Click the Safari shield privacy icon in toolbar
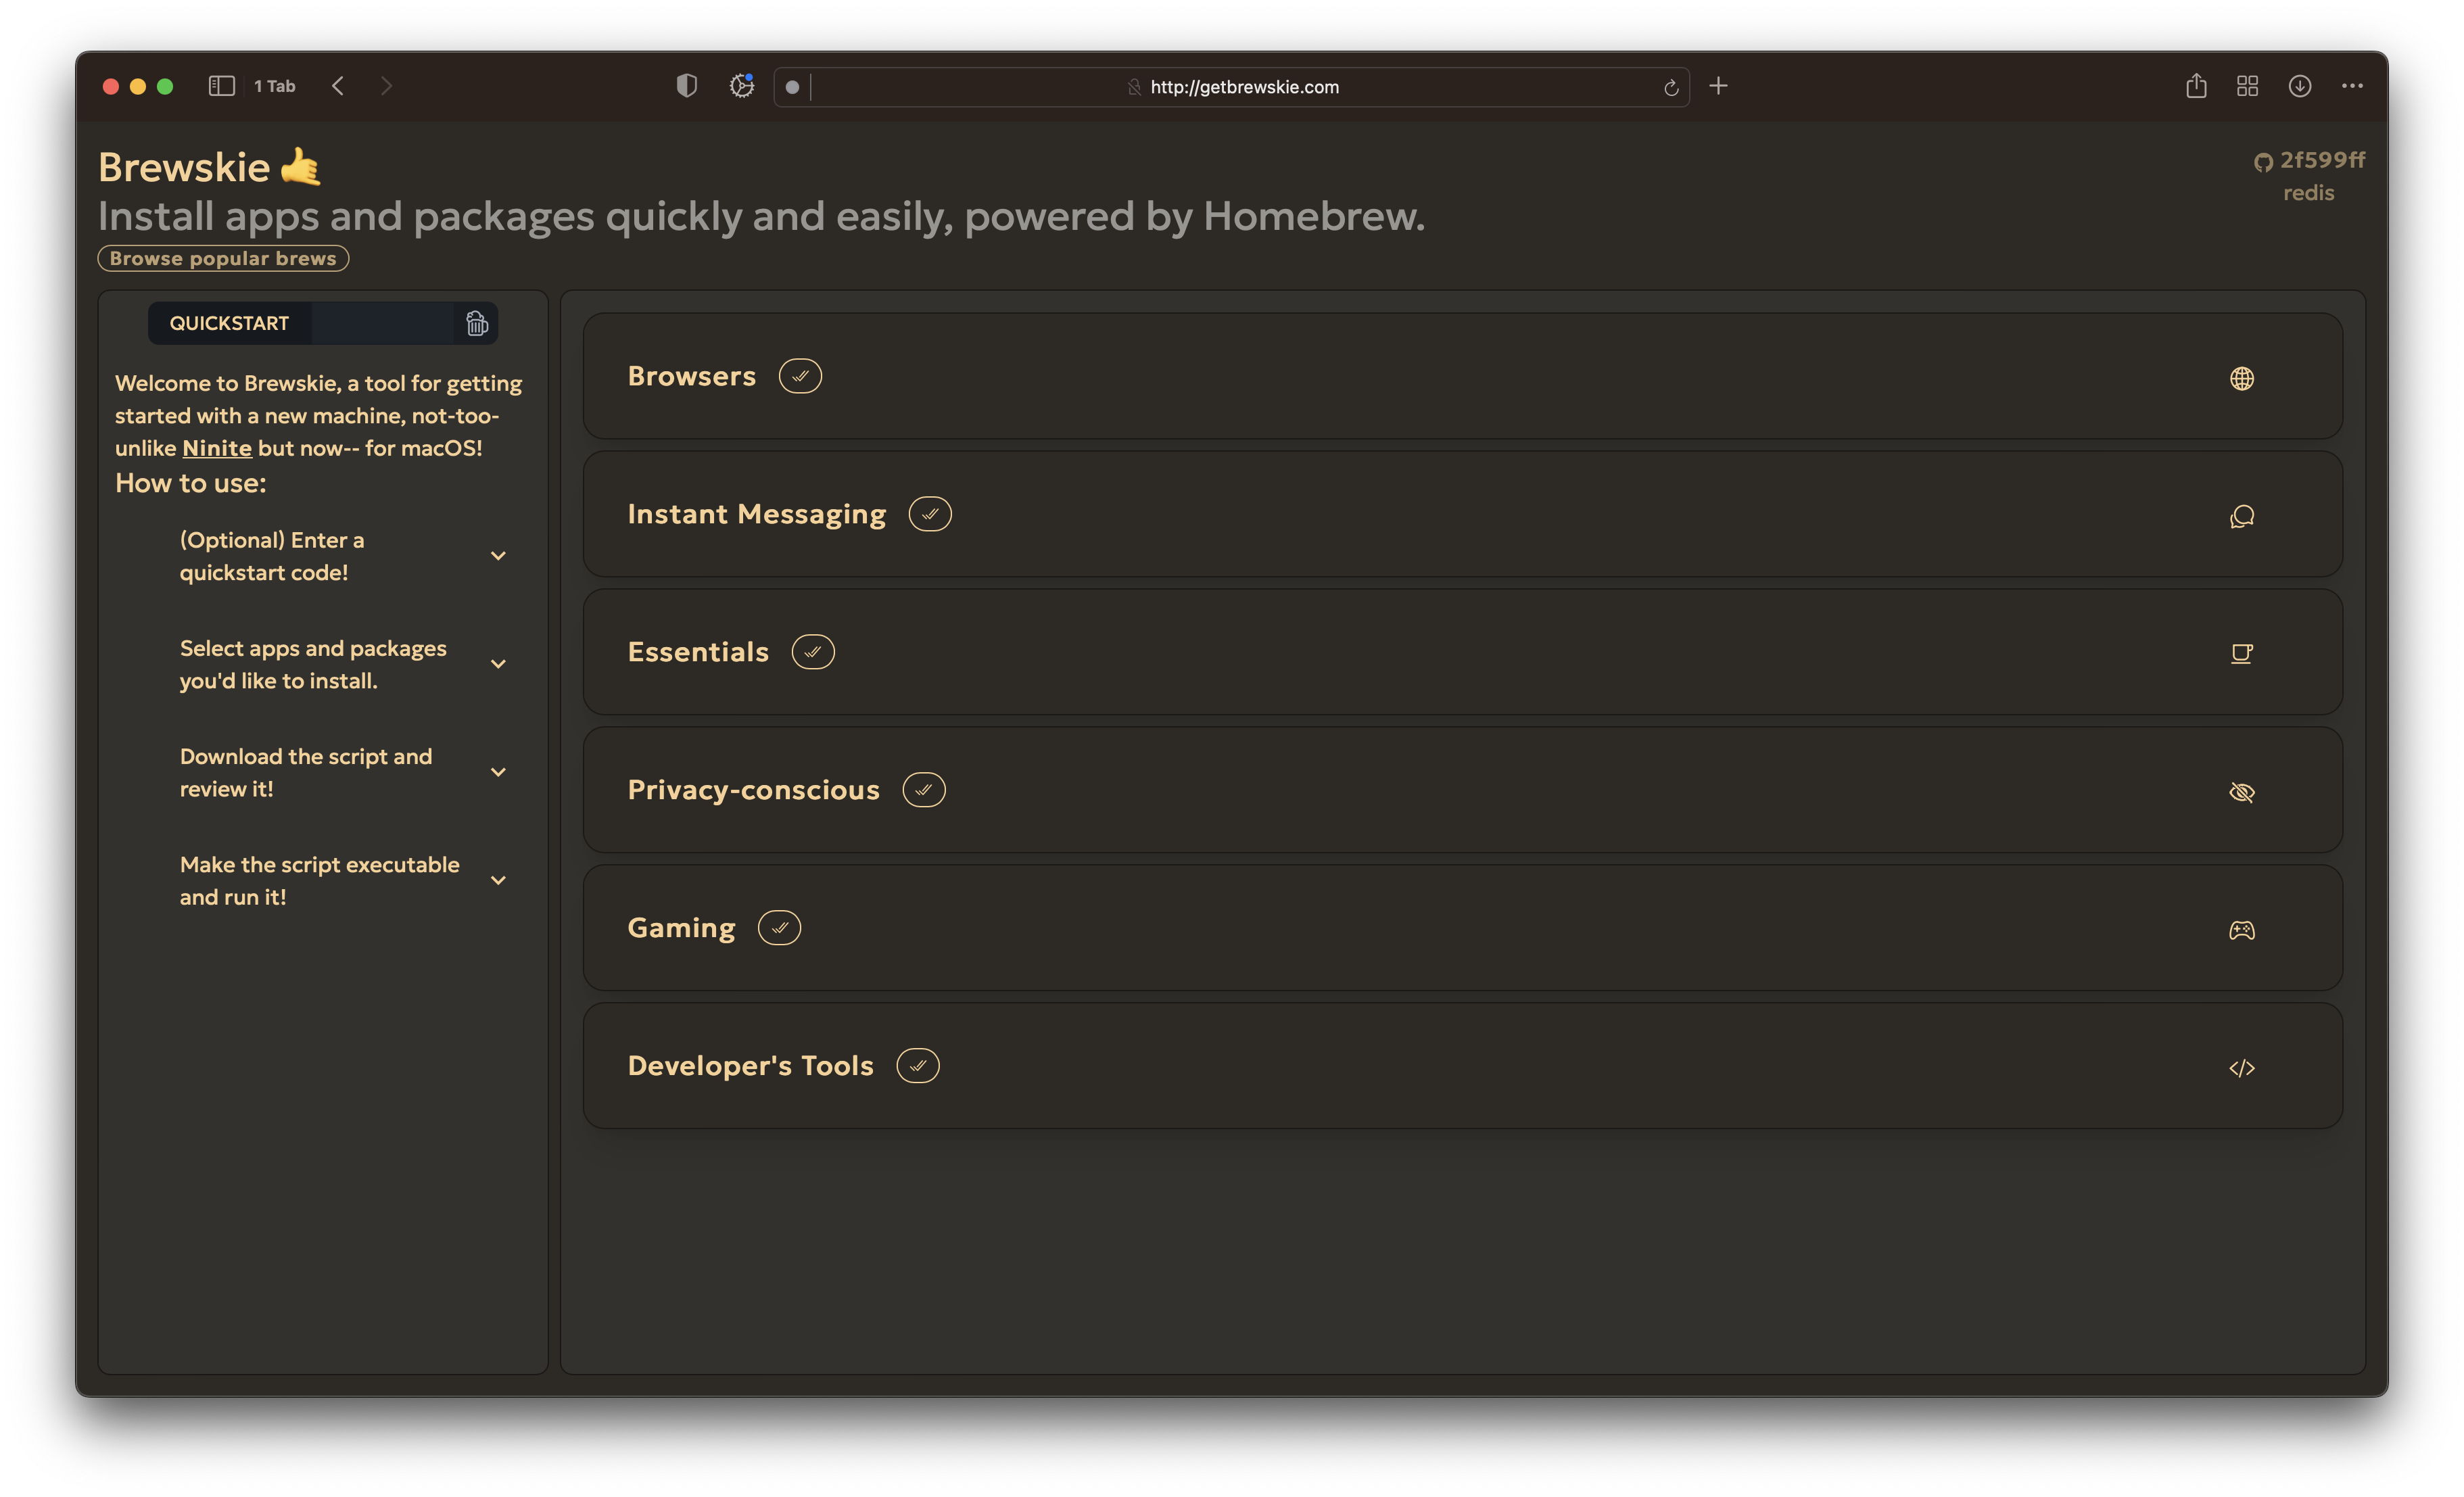This screenshot has height=1497, width=2464. pos(685,85)
